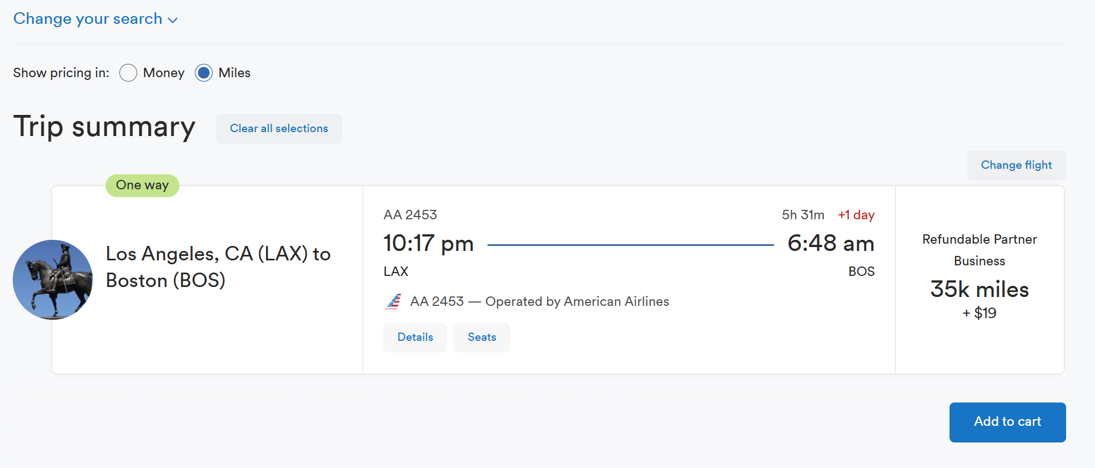Click the chevron next to Change your search
1095x468 pixels.
pos(173,20)
